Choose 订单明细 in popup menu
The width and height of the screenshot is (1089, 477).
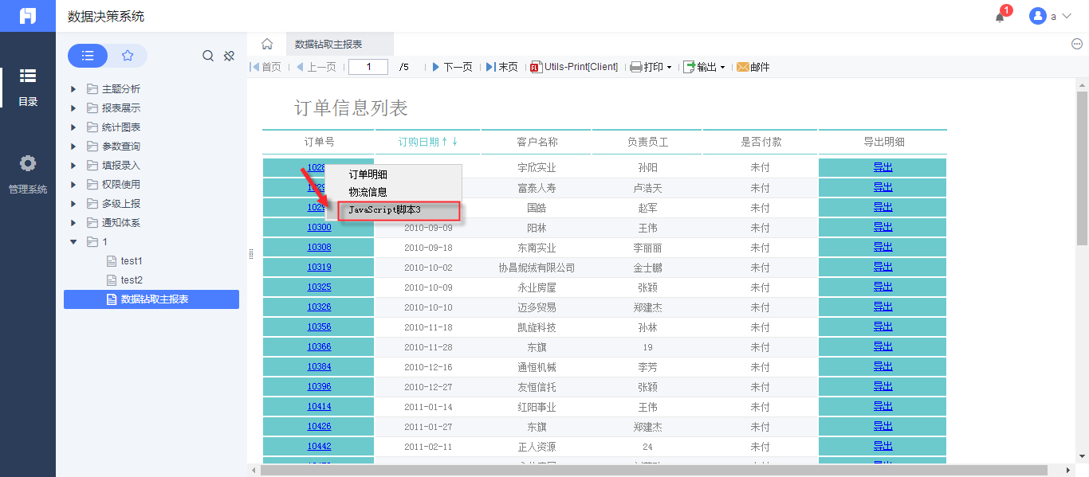point(368,174)
